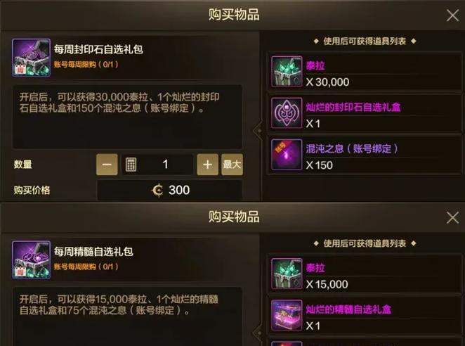Select the 灿烂的封印石自选礼盒 emblem icon
The height and width of the screenshot is (346, 465).
point(287,113)
